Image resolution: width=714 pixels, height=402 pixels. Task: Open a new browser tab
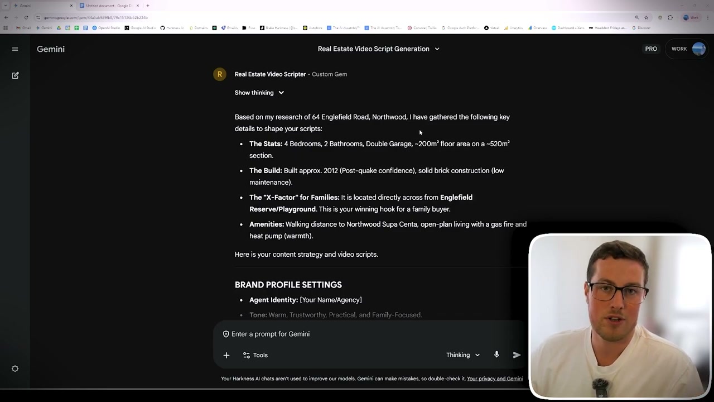tap(148, 6)
